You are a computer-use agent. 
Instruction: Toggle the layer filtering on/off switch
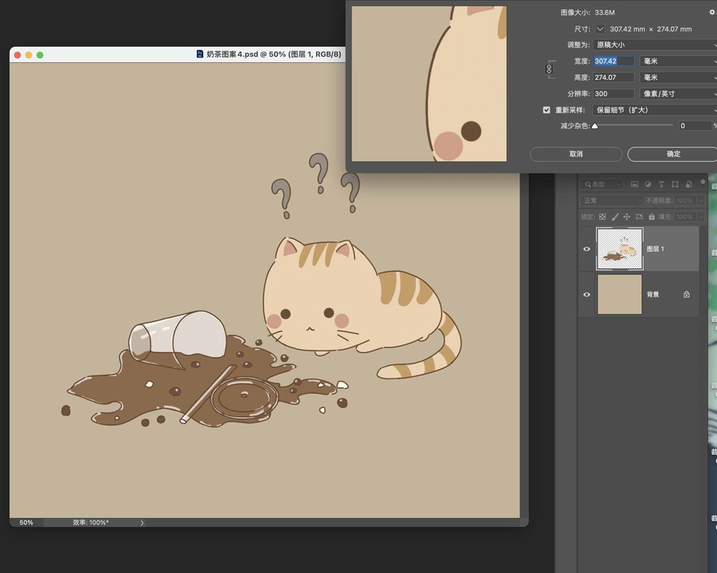pos(703,183)
